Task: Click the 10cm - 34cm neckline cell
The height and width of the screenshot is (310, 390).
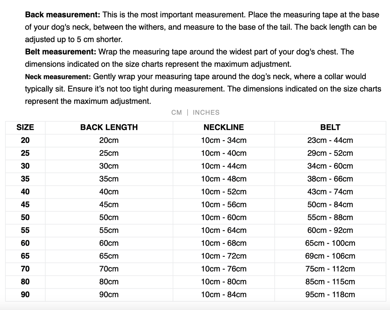Action: [223, 140]
